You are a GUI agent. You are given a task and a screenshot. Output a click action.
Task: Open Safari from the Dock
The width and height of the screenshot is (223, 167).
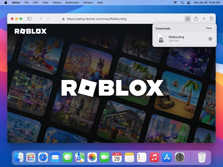click(43, 157)
